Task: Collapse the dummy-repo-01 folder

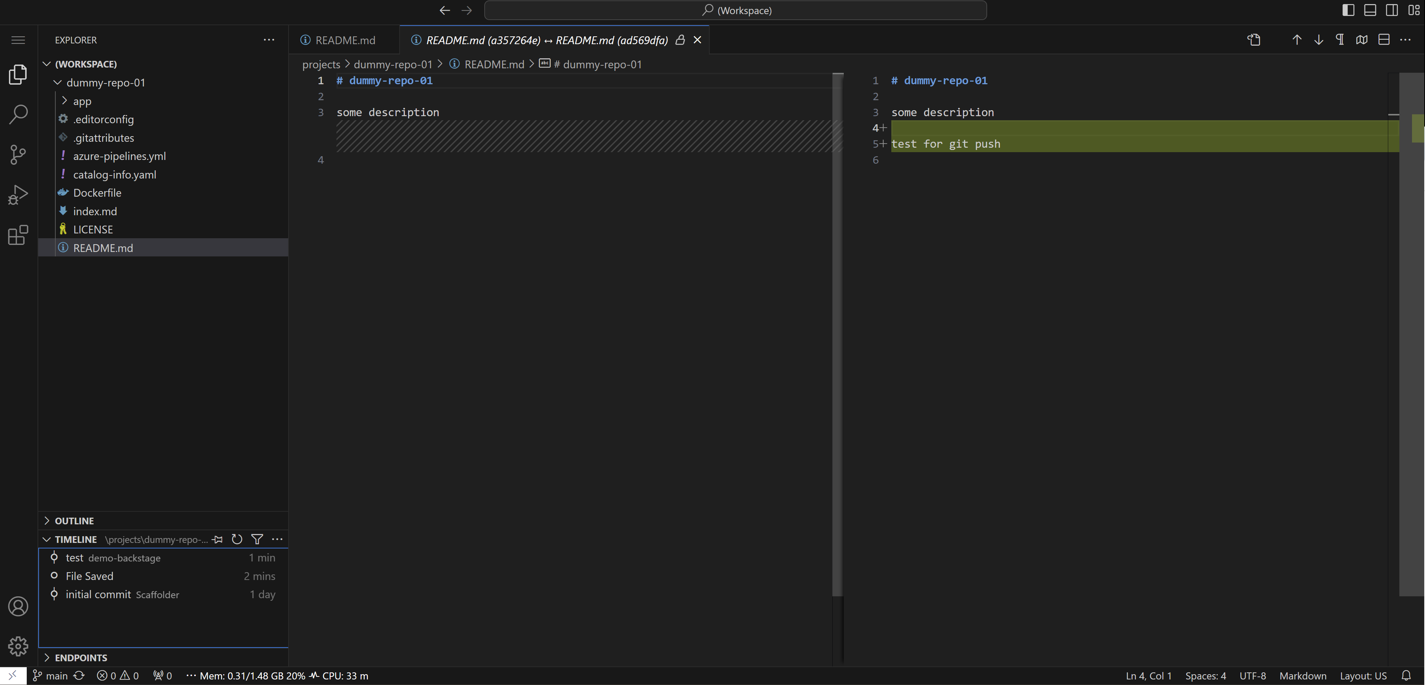Action: (x=105, y=82)
